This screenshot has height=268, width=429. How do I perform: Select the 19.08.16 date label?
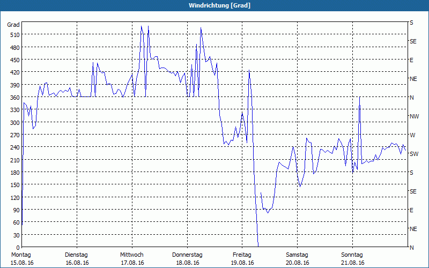(242, 263)
